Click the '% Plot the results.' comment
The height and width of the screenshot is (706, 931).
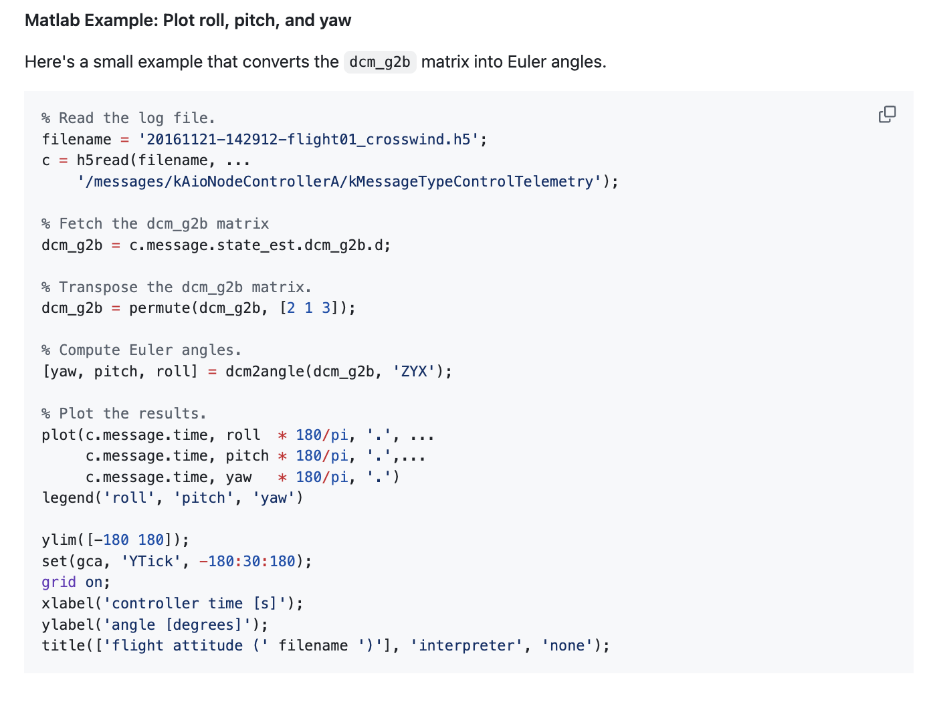point(124,414)
